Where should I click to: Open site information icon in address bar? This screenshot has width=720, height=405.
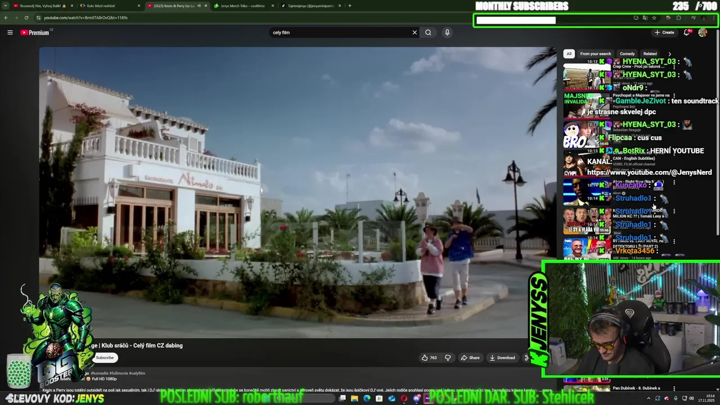pyautogui.click(x=38, y=17)
